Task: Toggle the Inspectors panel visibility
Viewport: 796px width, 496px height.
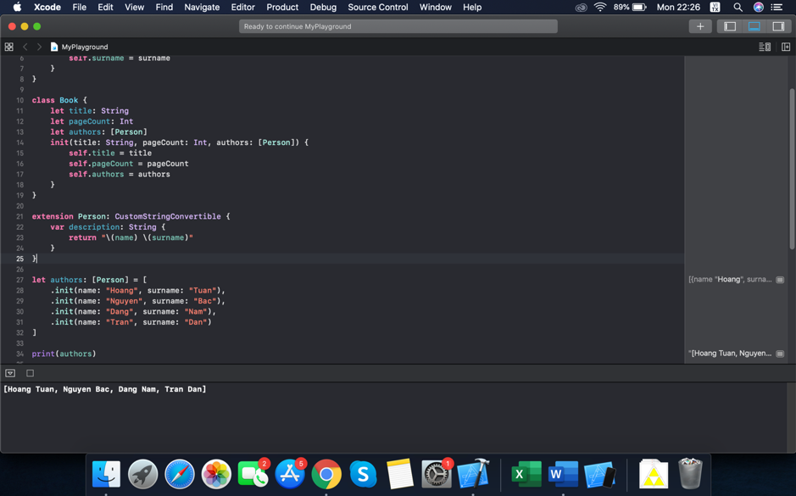Action: (x=777, y=26)
